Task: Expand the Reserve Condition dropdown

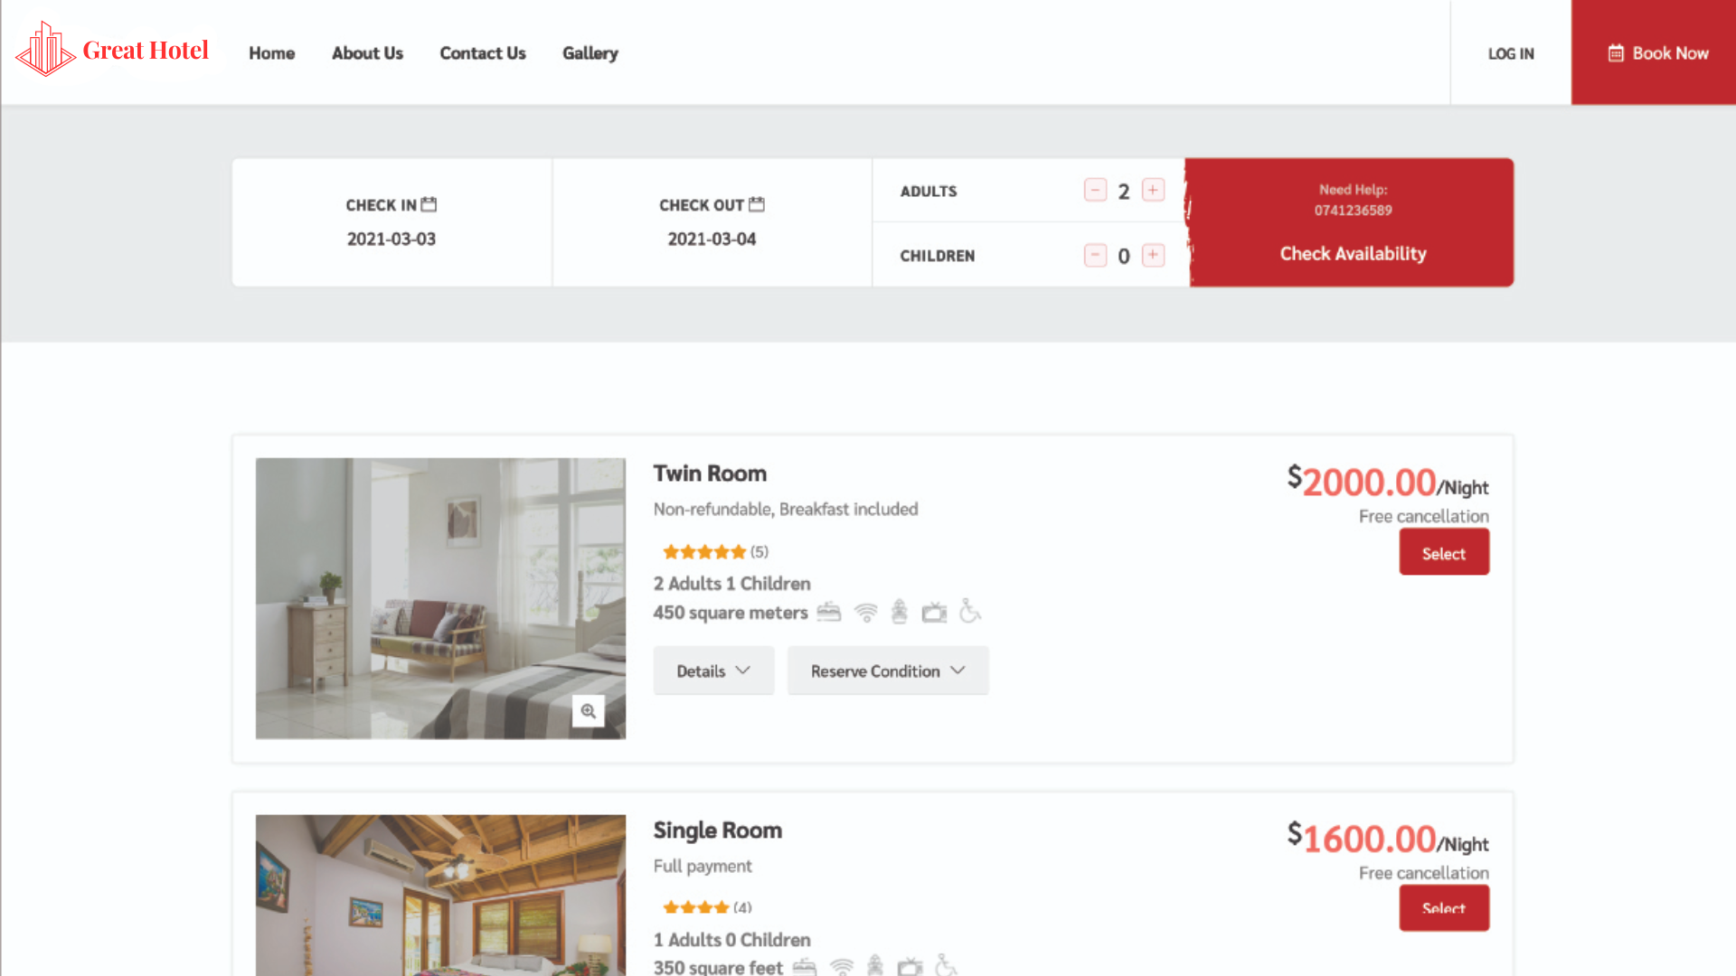Action: click(887, 671)
